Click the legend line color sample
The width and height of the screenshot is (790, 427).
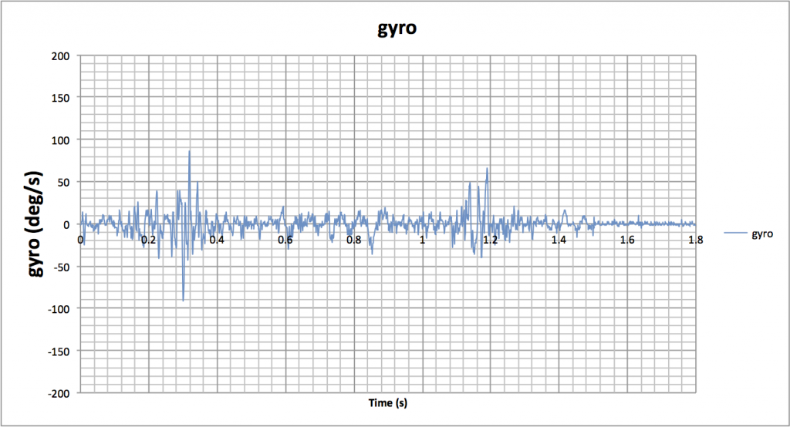coord(735,233)
